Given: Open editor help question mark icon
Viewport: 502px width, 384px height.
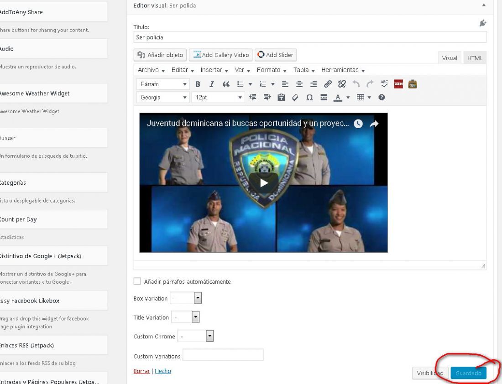Looking at the screenshot, I should pos(382,97).
